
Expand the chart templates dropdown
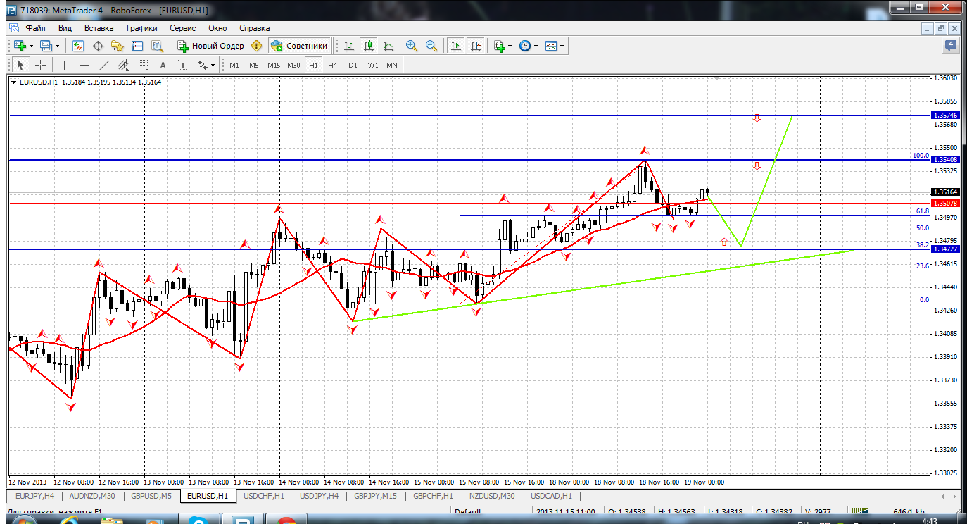[x=562, y=46]
